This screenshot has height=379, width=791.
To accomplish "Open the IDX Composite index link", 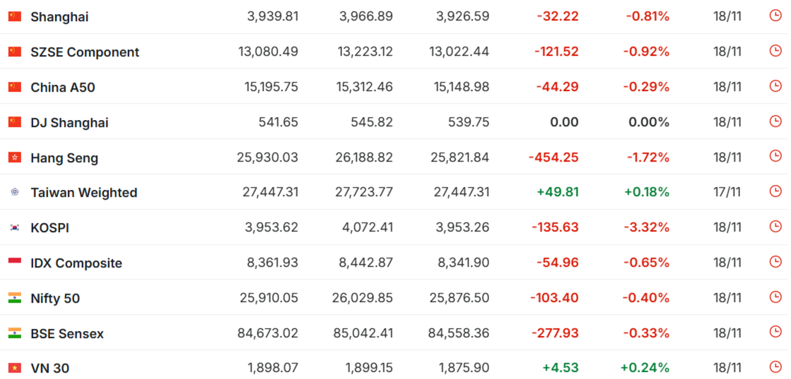I will [76, 263].
